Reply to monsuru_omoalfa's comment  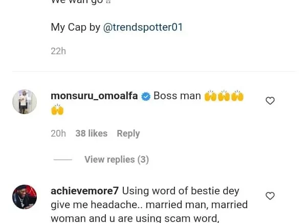pyautogui.click(x=128, y=133)
